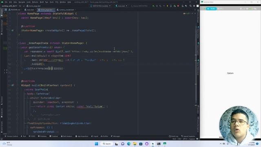The height and width of the screenshot is (147, 261).
Task: Click the working_with_dart project breadcrumb
Action: pos(9,6)
